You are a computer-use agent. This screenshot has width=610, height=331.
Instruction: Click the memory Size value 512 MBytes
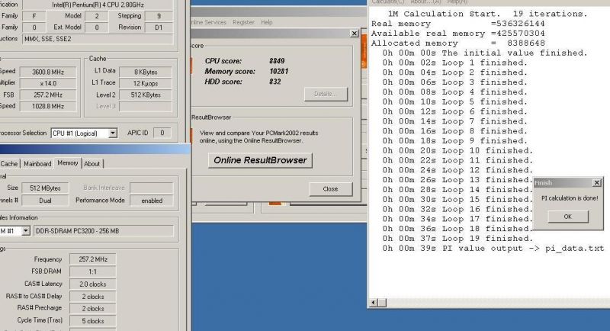point(45,188)
